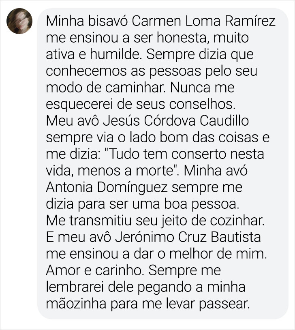Click the words 'modo de caminhar'

click(105, 88)
